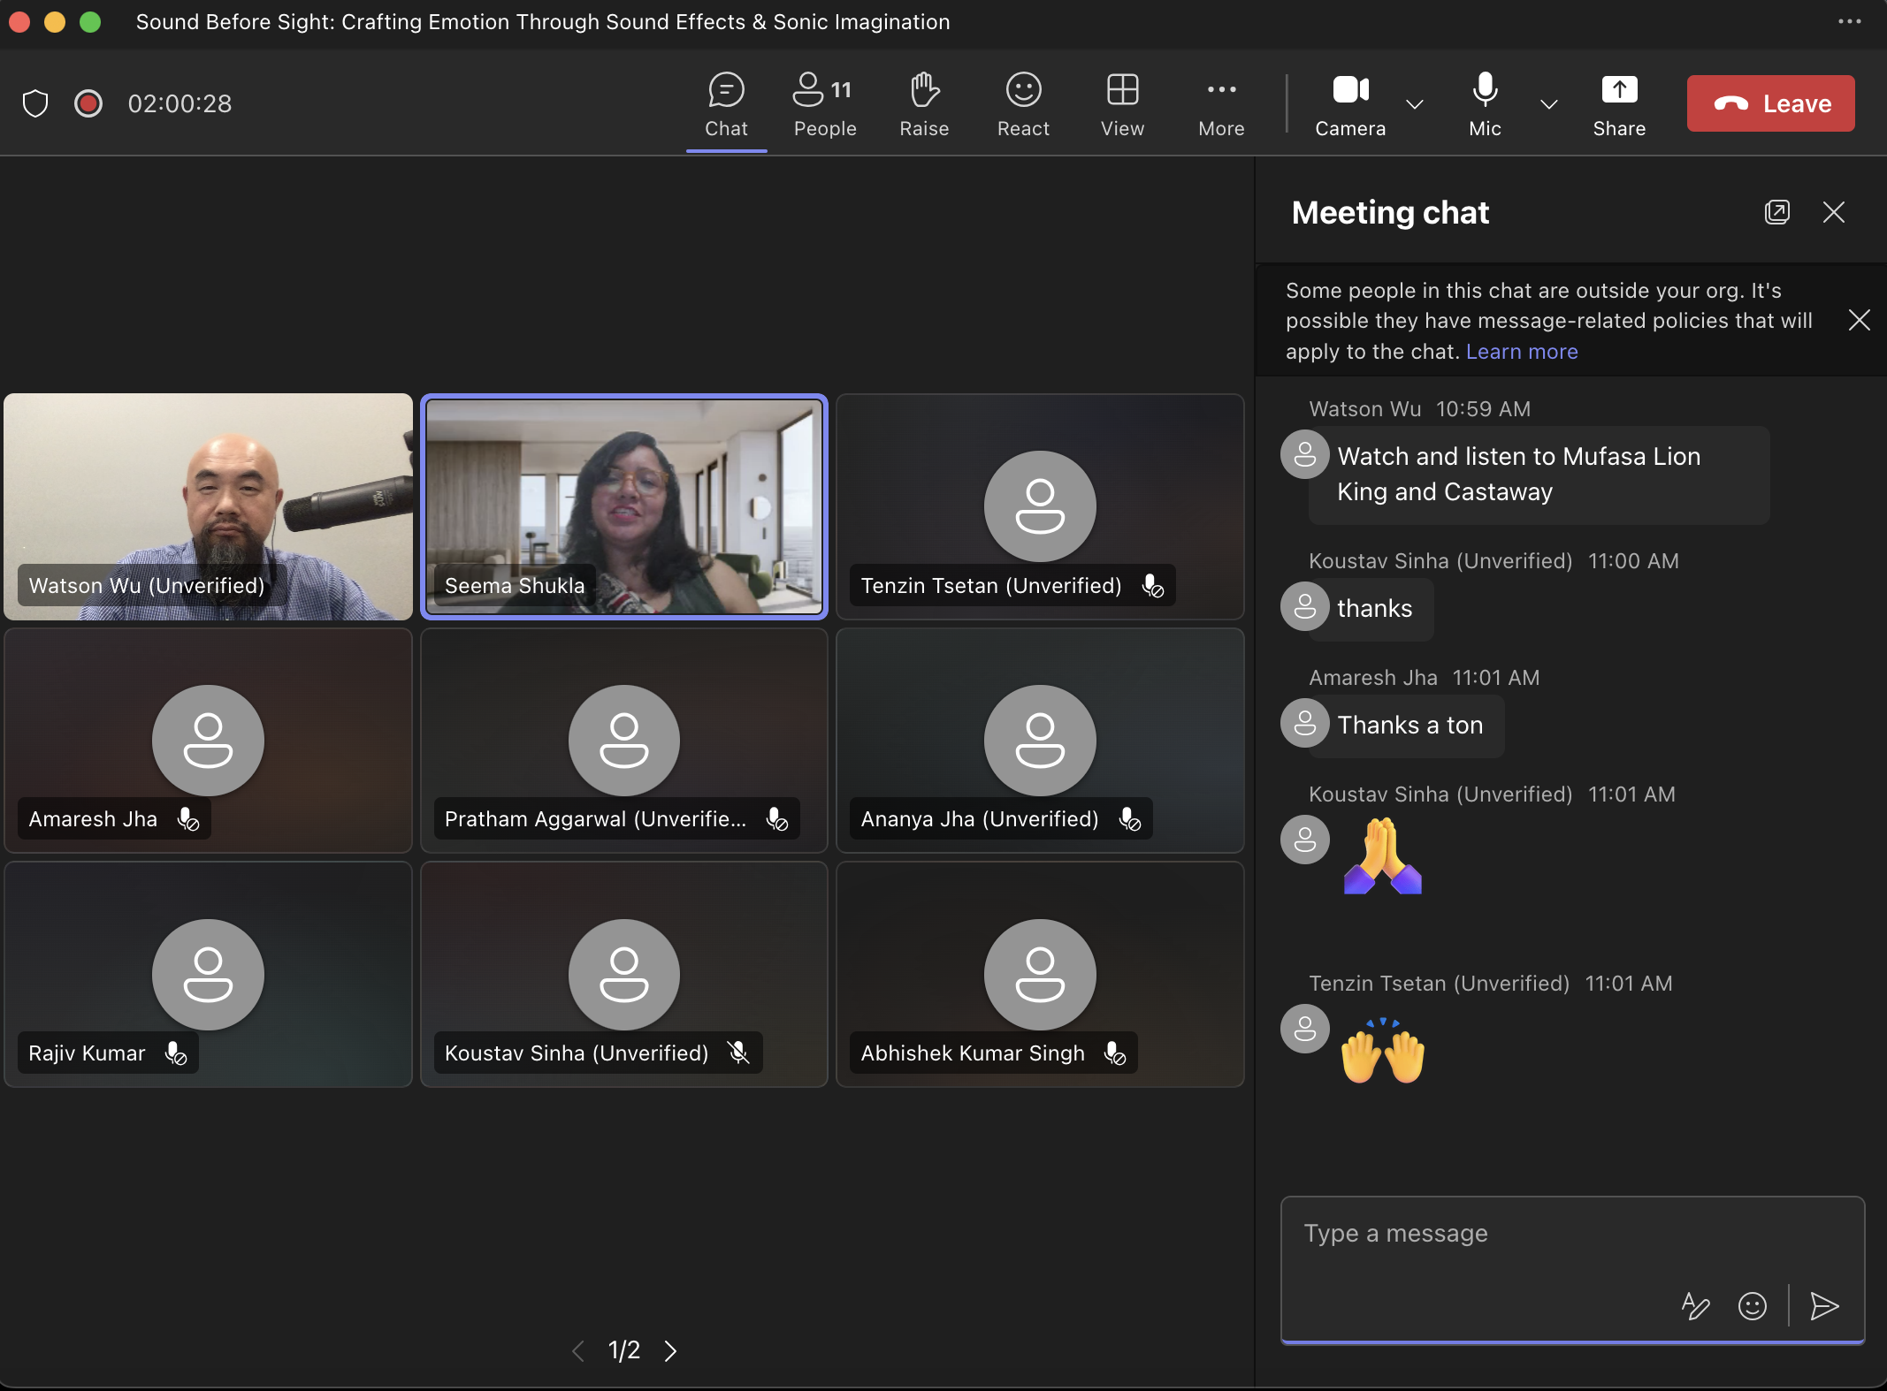Open the chat emoji picker

tap(1752, 1305)
